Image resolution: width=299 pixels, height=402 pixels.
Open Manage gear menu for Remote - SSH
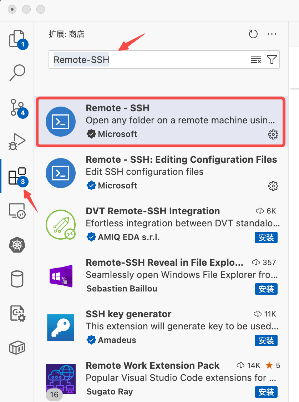coord(273,134)
